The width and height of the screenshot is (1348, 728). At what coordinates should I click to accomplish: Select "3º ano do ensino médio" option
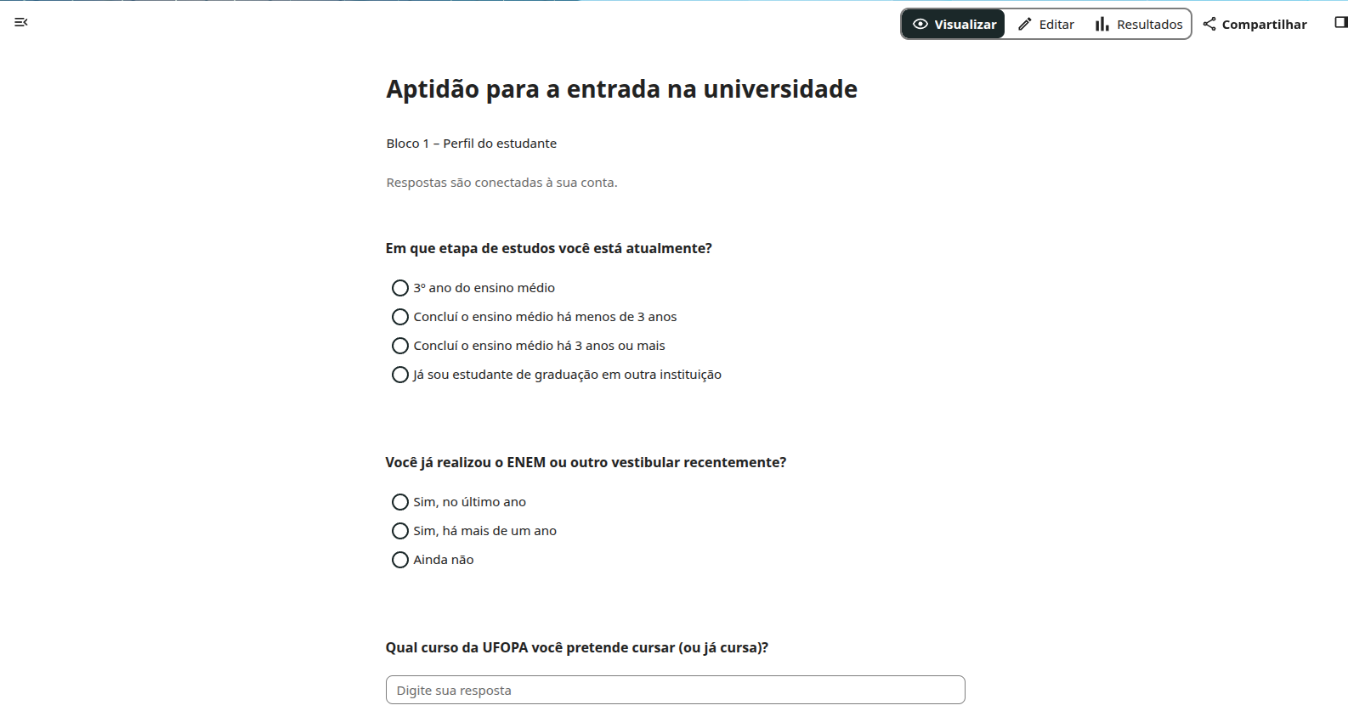pyautogui.click(x=400, y=288)
